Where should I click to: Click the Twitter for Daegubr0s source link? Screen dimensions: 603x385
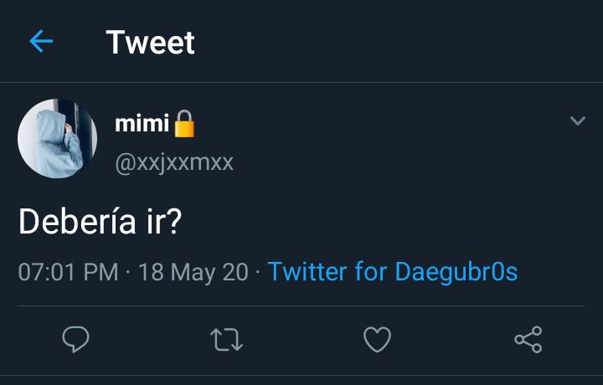(x=393, y=272)
